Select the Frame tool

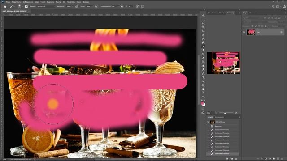203,34
